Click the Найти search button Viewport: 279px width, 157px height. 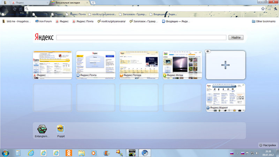[236, 37]
